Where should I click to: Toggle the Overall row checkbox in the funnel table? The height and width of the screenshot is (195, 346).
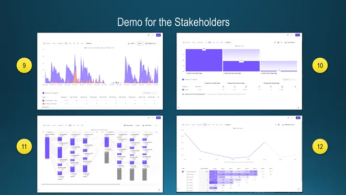(x=183, y=90)
